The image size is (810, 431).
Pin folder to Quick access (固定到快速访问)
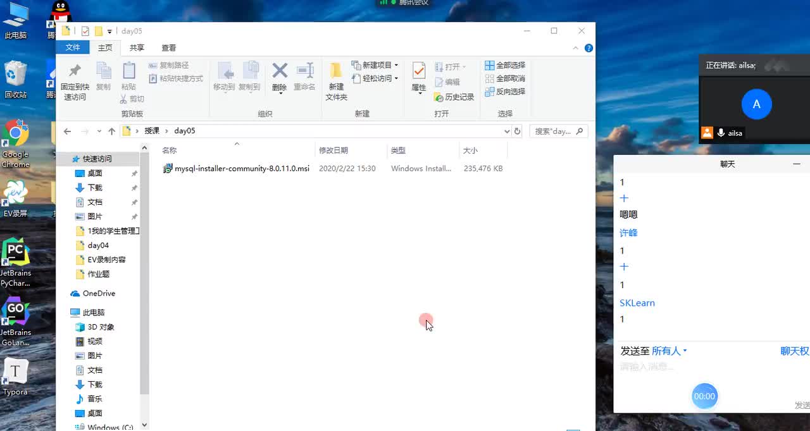point(75,82)
